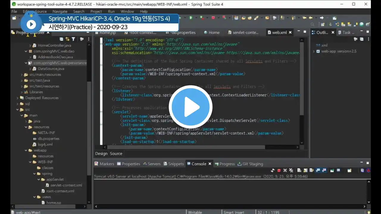Switch to the globe web perspective icon

click(x=361, y=24)
